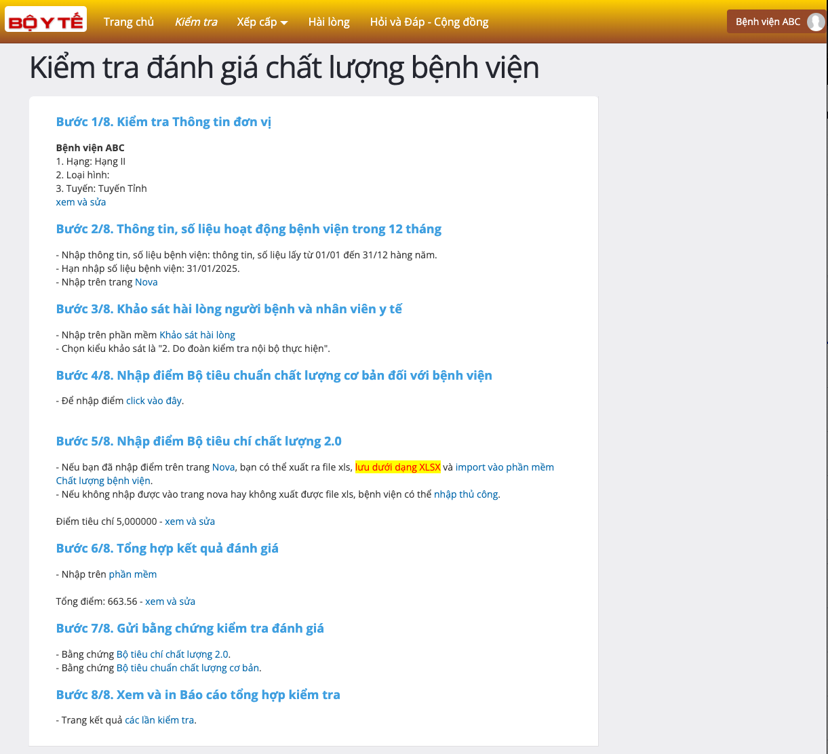Open the 'phần mềm' link in step 6
828x754 pixels.
coord(133,574)
